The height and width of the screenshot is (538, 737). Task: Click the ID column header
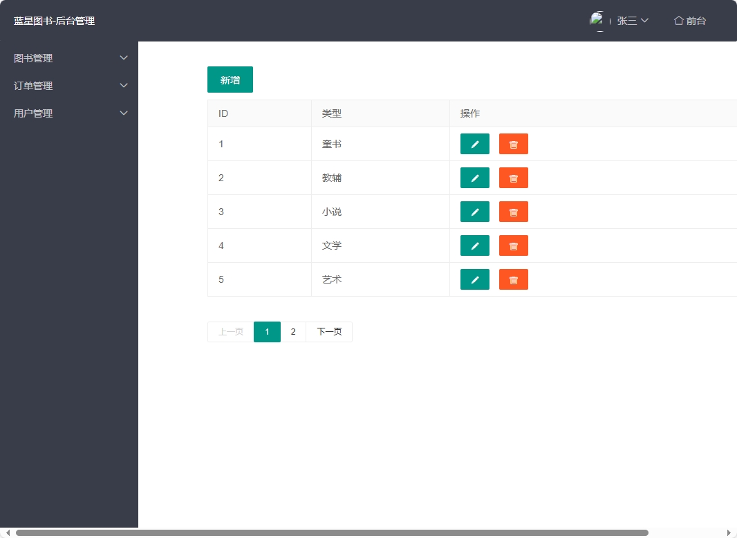pos(259,113)
